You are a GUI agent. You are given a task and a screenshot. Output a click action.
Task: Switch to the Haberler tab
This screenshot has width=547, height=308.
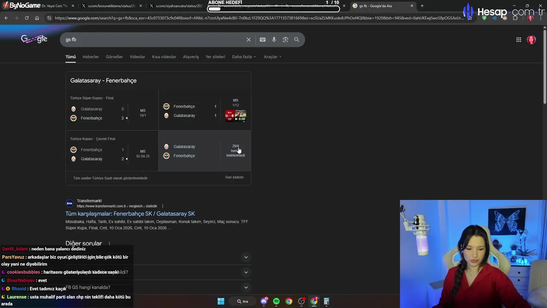click(x=91, y=57)
